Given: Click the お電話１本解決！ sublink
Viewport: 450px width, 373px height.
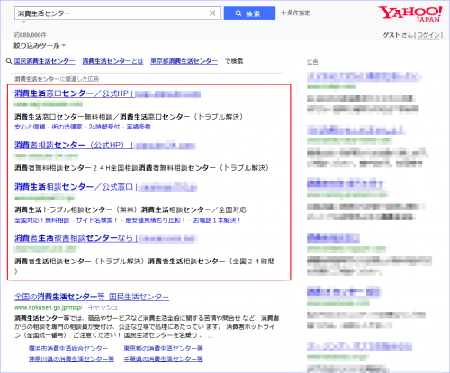Looking at the screenshot, I should pos(217,220).
